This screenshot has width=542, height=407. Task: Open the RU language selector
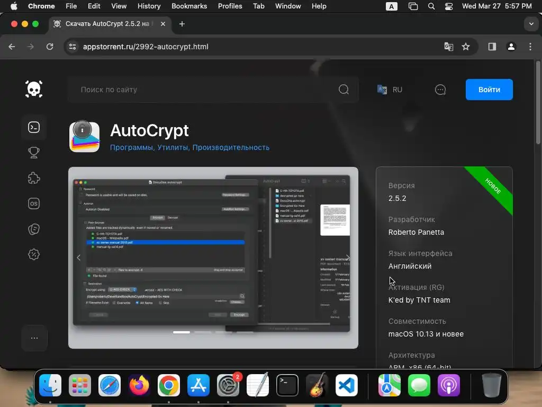(390, 90)
